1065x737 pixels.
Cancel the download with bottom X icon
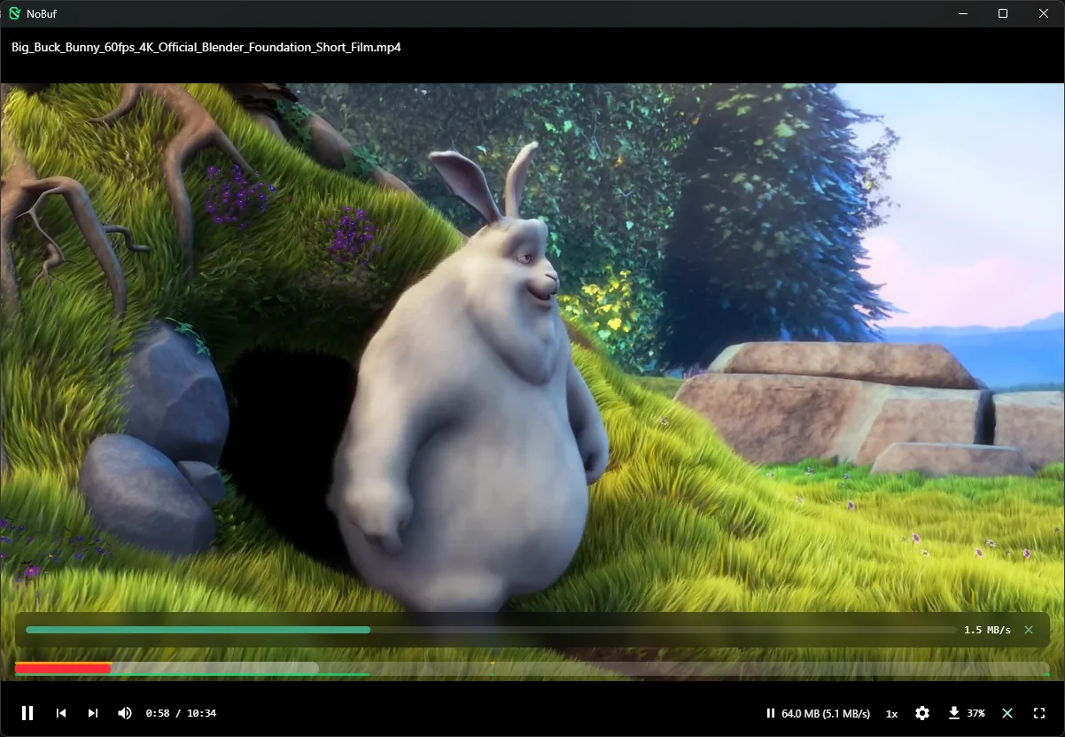(x=1007, y=713)
